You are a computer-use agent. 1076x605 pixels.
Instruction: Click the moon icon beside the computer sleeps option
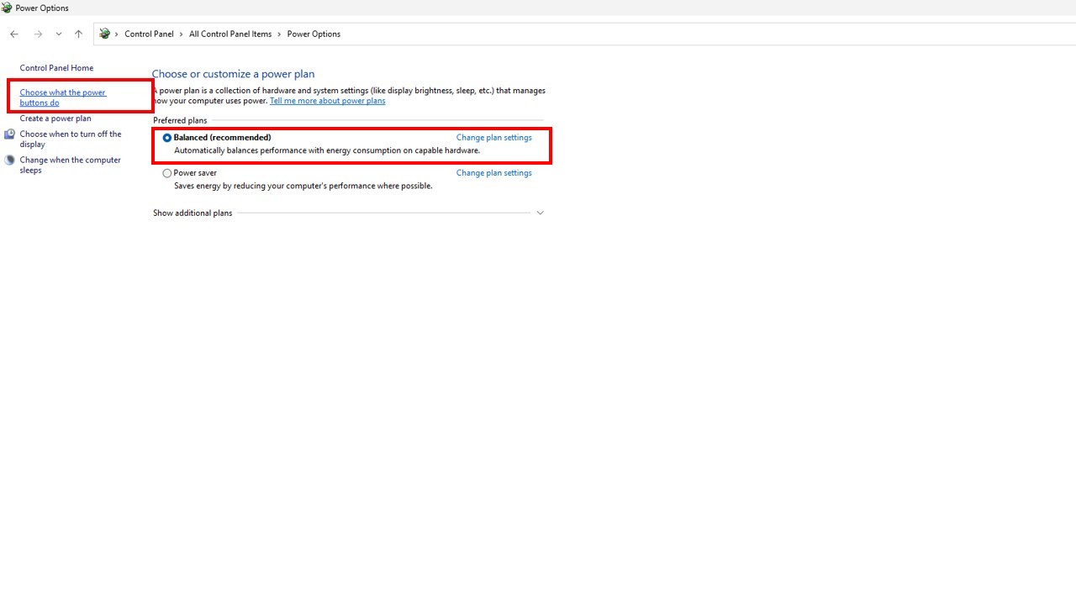click(x=9, y=160)
